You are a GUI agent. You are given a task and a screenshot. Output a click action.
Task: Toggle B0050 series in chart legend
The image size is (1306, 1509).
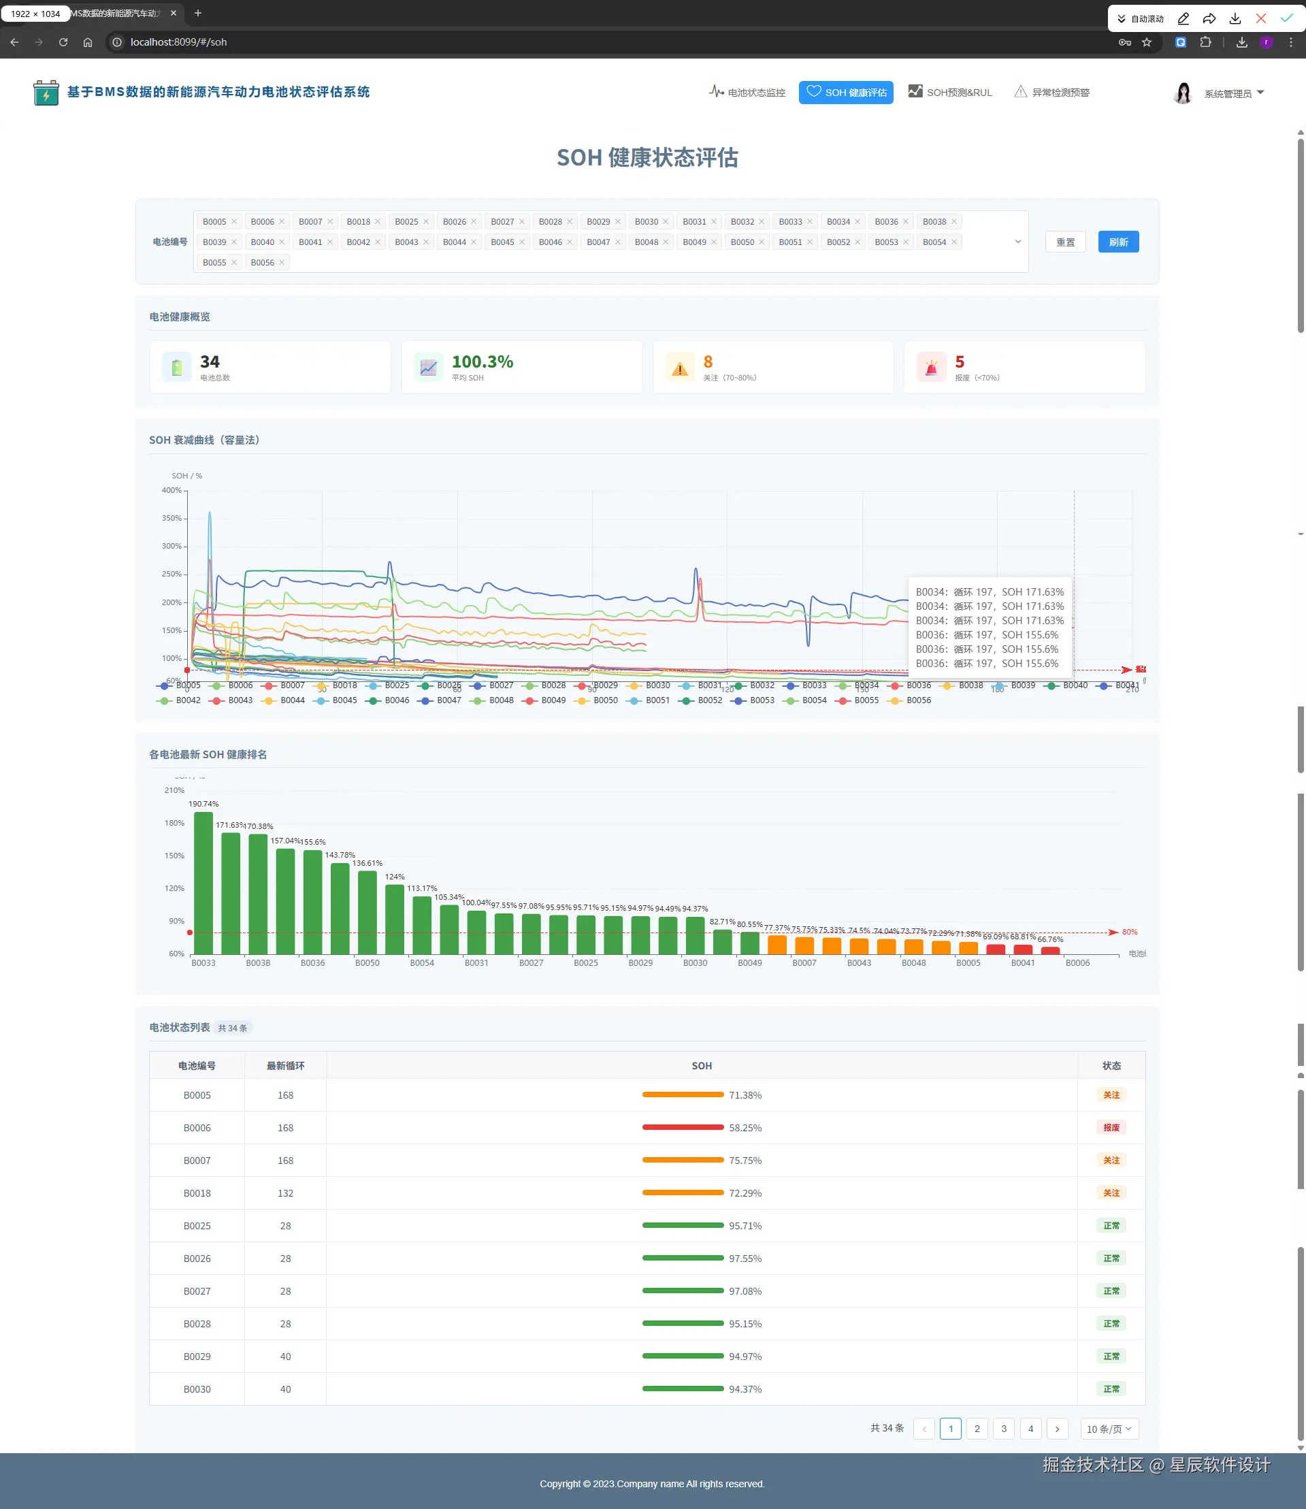[x=596, y=700]
